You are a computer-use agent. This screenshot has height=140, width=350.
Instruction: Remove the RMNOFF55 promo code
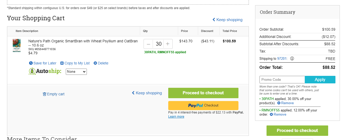coord(278,115)
